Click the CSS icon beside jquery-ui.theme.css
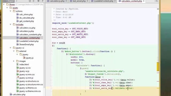Screen dimensions: 171x96 coord(17,88)
